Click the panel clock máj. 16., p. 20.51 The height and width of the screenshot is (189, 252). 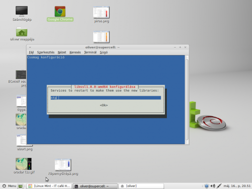coord(237,186)
